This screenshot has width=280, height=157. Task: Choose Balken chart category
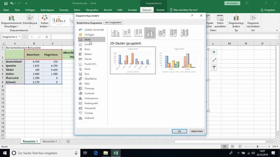coord(91,54)
